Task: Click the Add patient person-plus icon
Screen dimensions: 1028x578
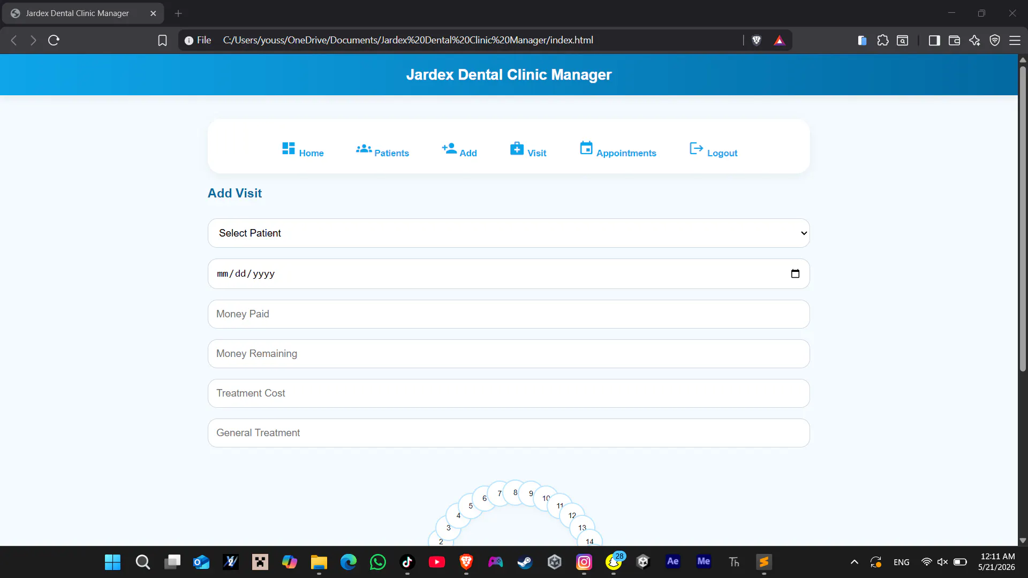Action: (x=449, y=148)
